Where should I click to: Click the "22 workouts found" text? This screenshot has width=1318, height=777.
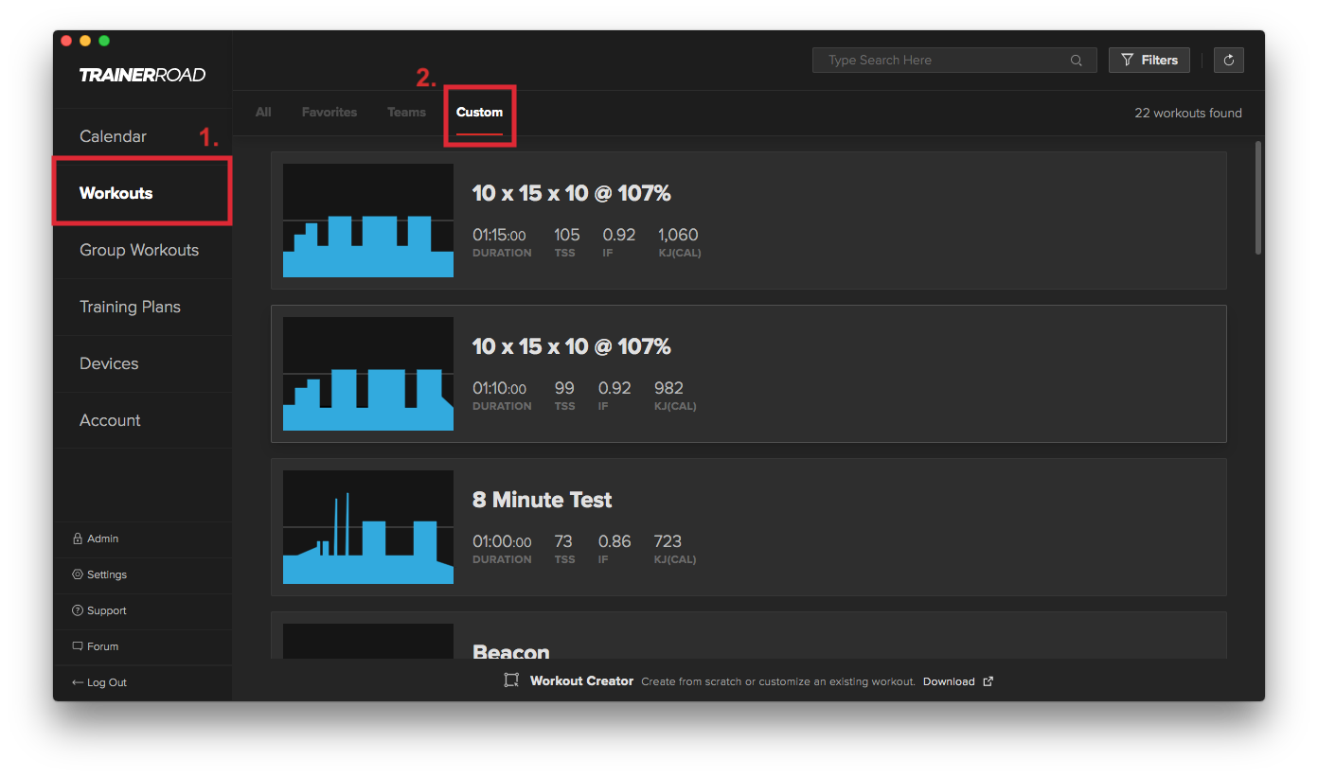(x=1188, y=113)
